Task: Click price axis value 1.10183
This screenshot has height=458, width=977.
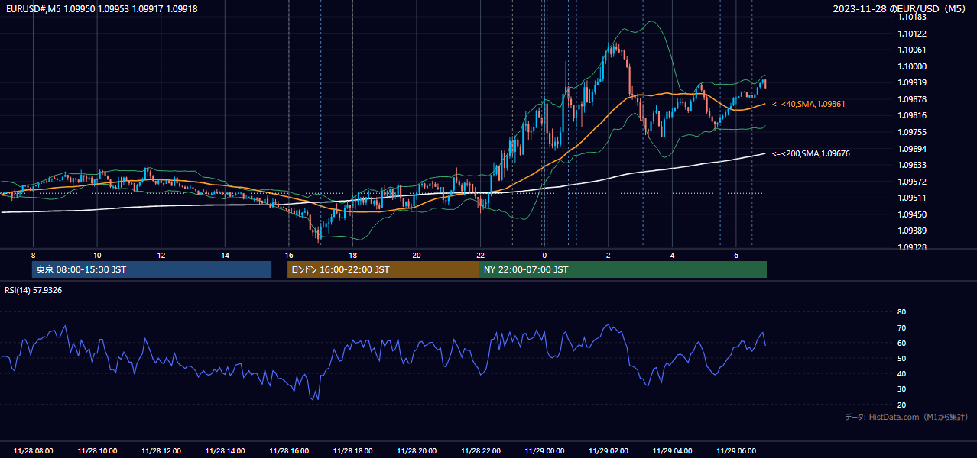Action: pyautogui.click(x=912, y=18)
